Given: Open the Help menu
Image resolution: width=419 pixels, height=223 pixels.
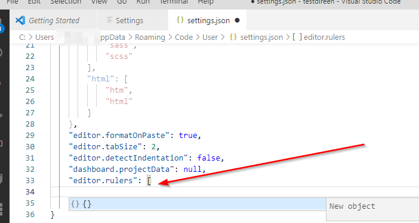Looking at the screenshot, I should click(x=206, y=2).
